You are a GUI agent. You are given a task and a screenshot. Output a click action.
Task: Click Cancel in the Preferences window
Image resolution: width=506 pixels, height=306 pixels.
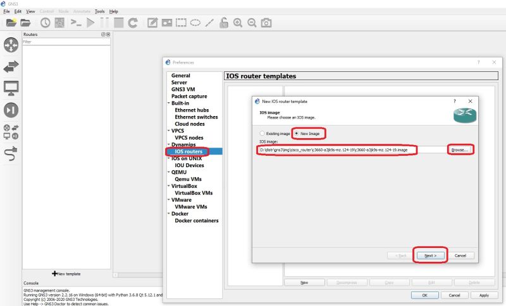[x=454, y=295]
